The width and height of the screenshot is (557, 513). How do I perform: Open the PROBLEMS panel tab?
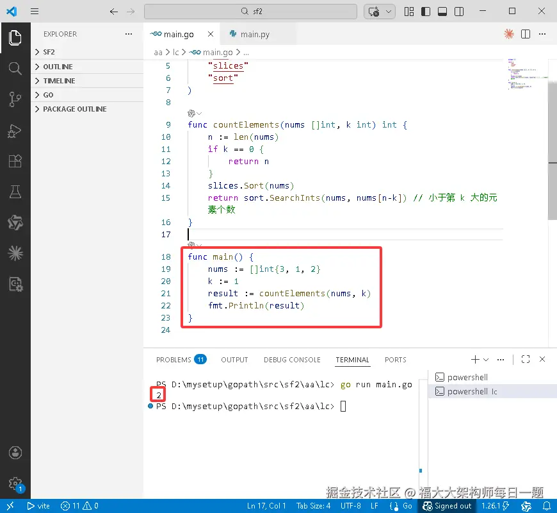(x=181, y=360)
